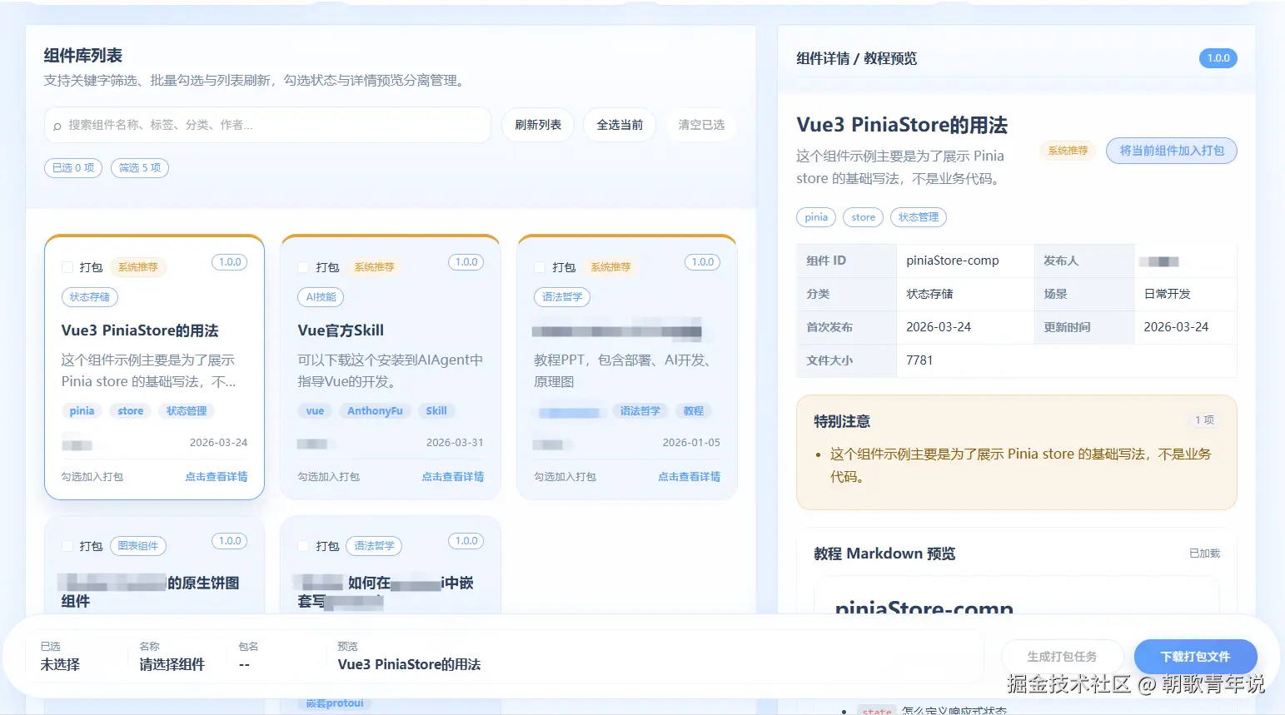
Task: Click the 1.0.0 badge in detail header
Action: pos(1218,58)
